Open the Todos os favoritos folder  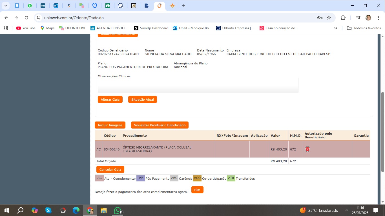pos(364,28)
